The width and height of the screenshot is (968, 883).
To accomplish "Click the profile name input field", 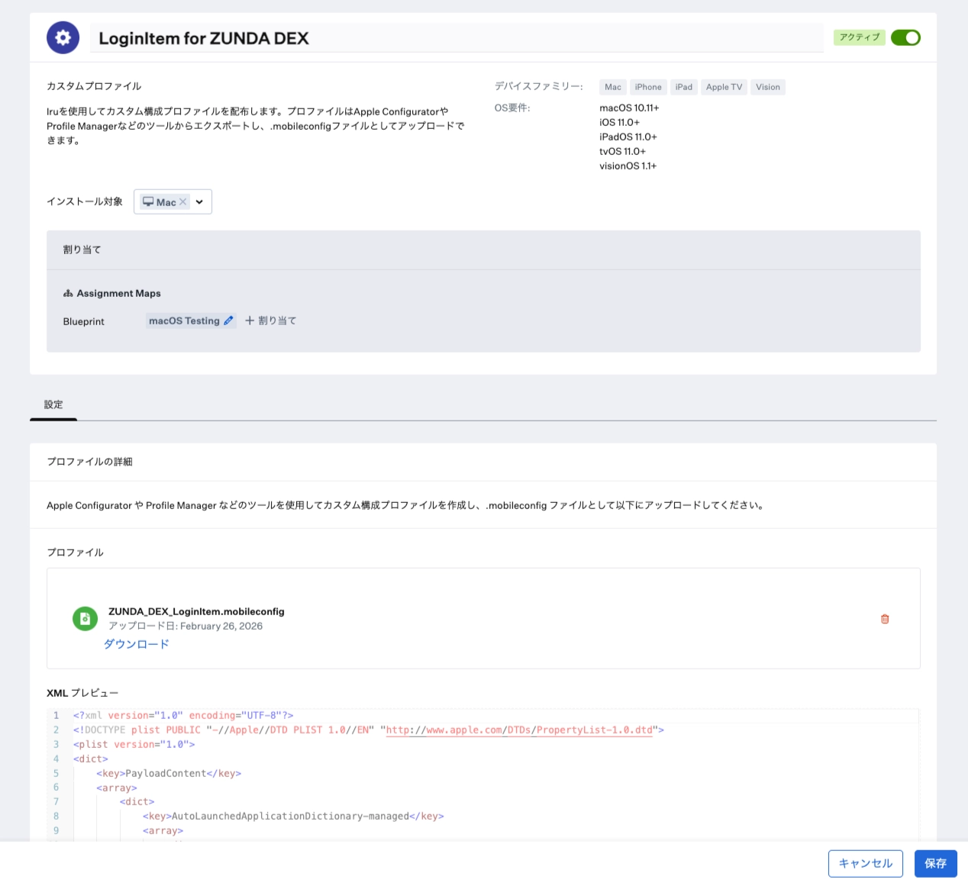I will (x=457, y=38).
